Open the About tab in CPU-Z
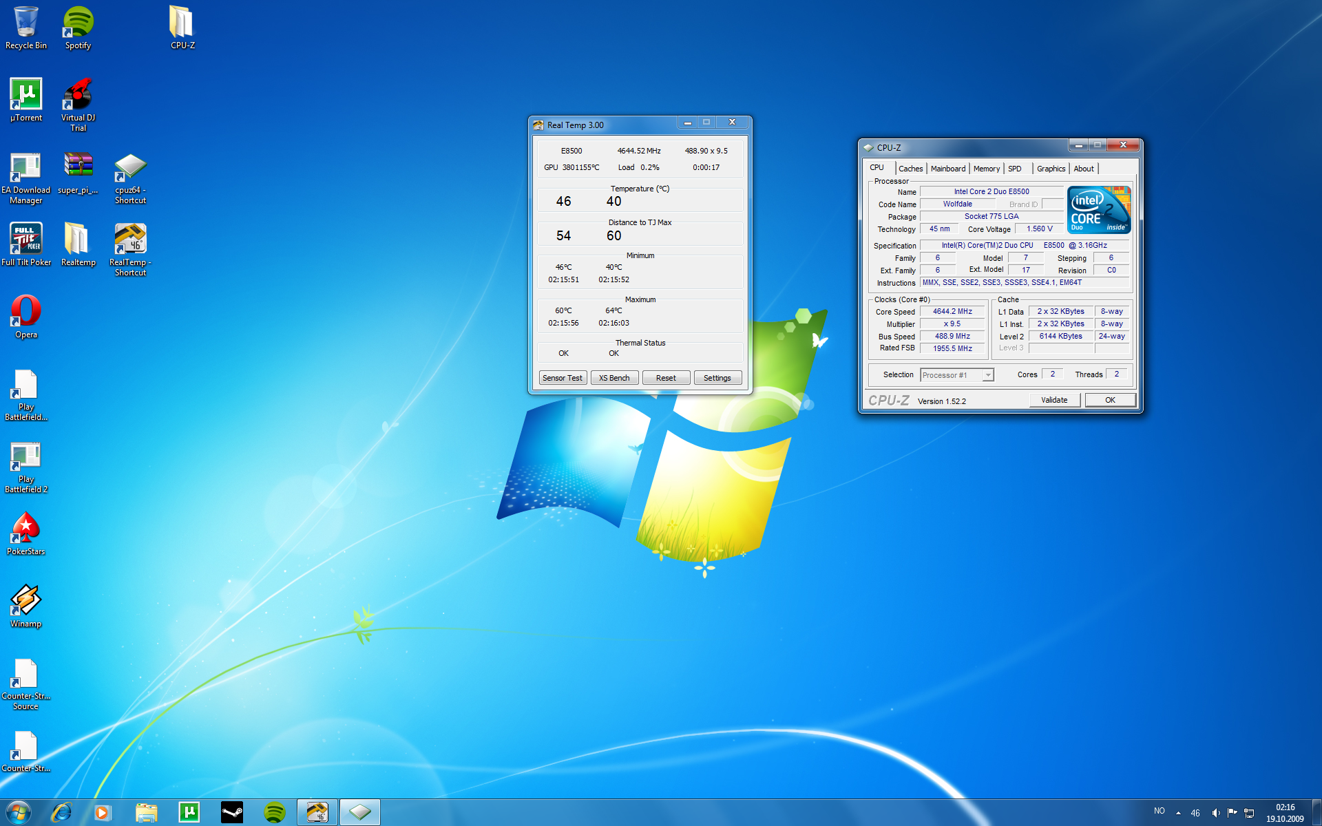The width and height of the screenshot is (1322, 826). (1083, 169)
